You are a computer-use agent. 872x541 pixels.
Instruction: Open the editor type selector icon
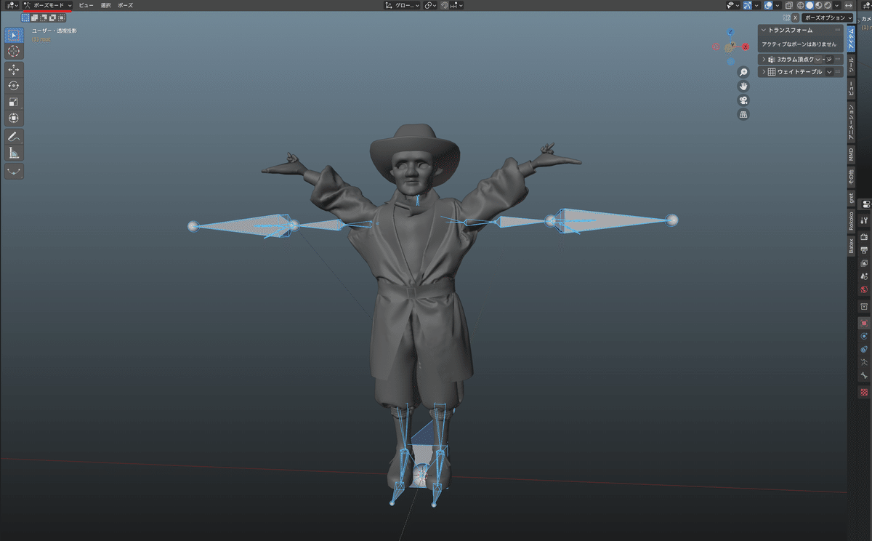tap(11, 5)
